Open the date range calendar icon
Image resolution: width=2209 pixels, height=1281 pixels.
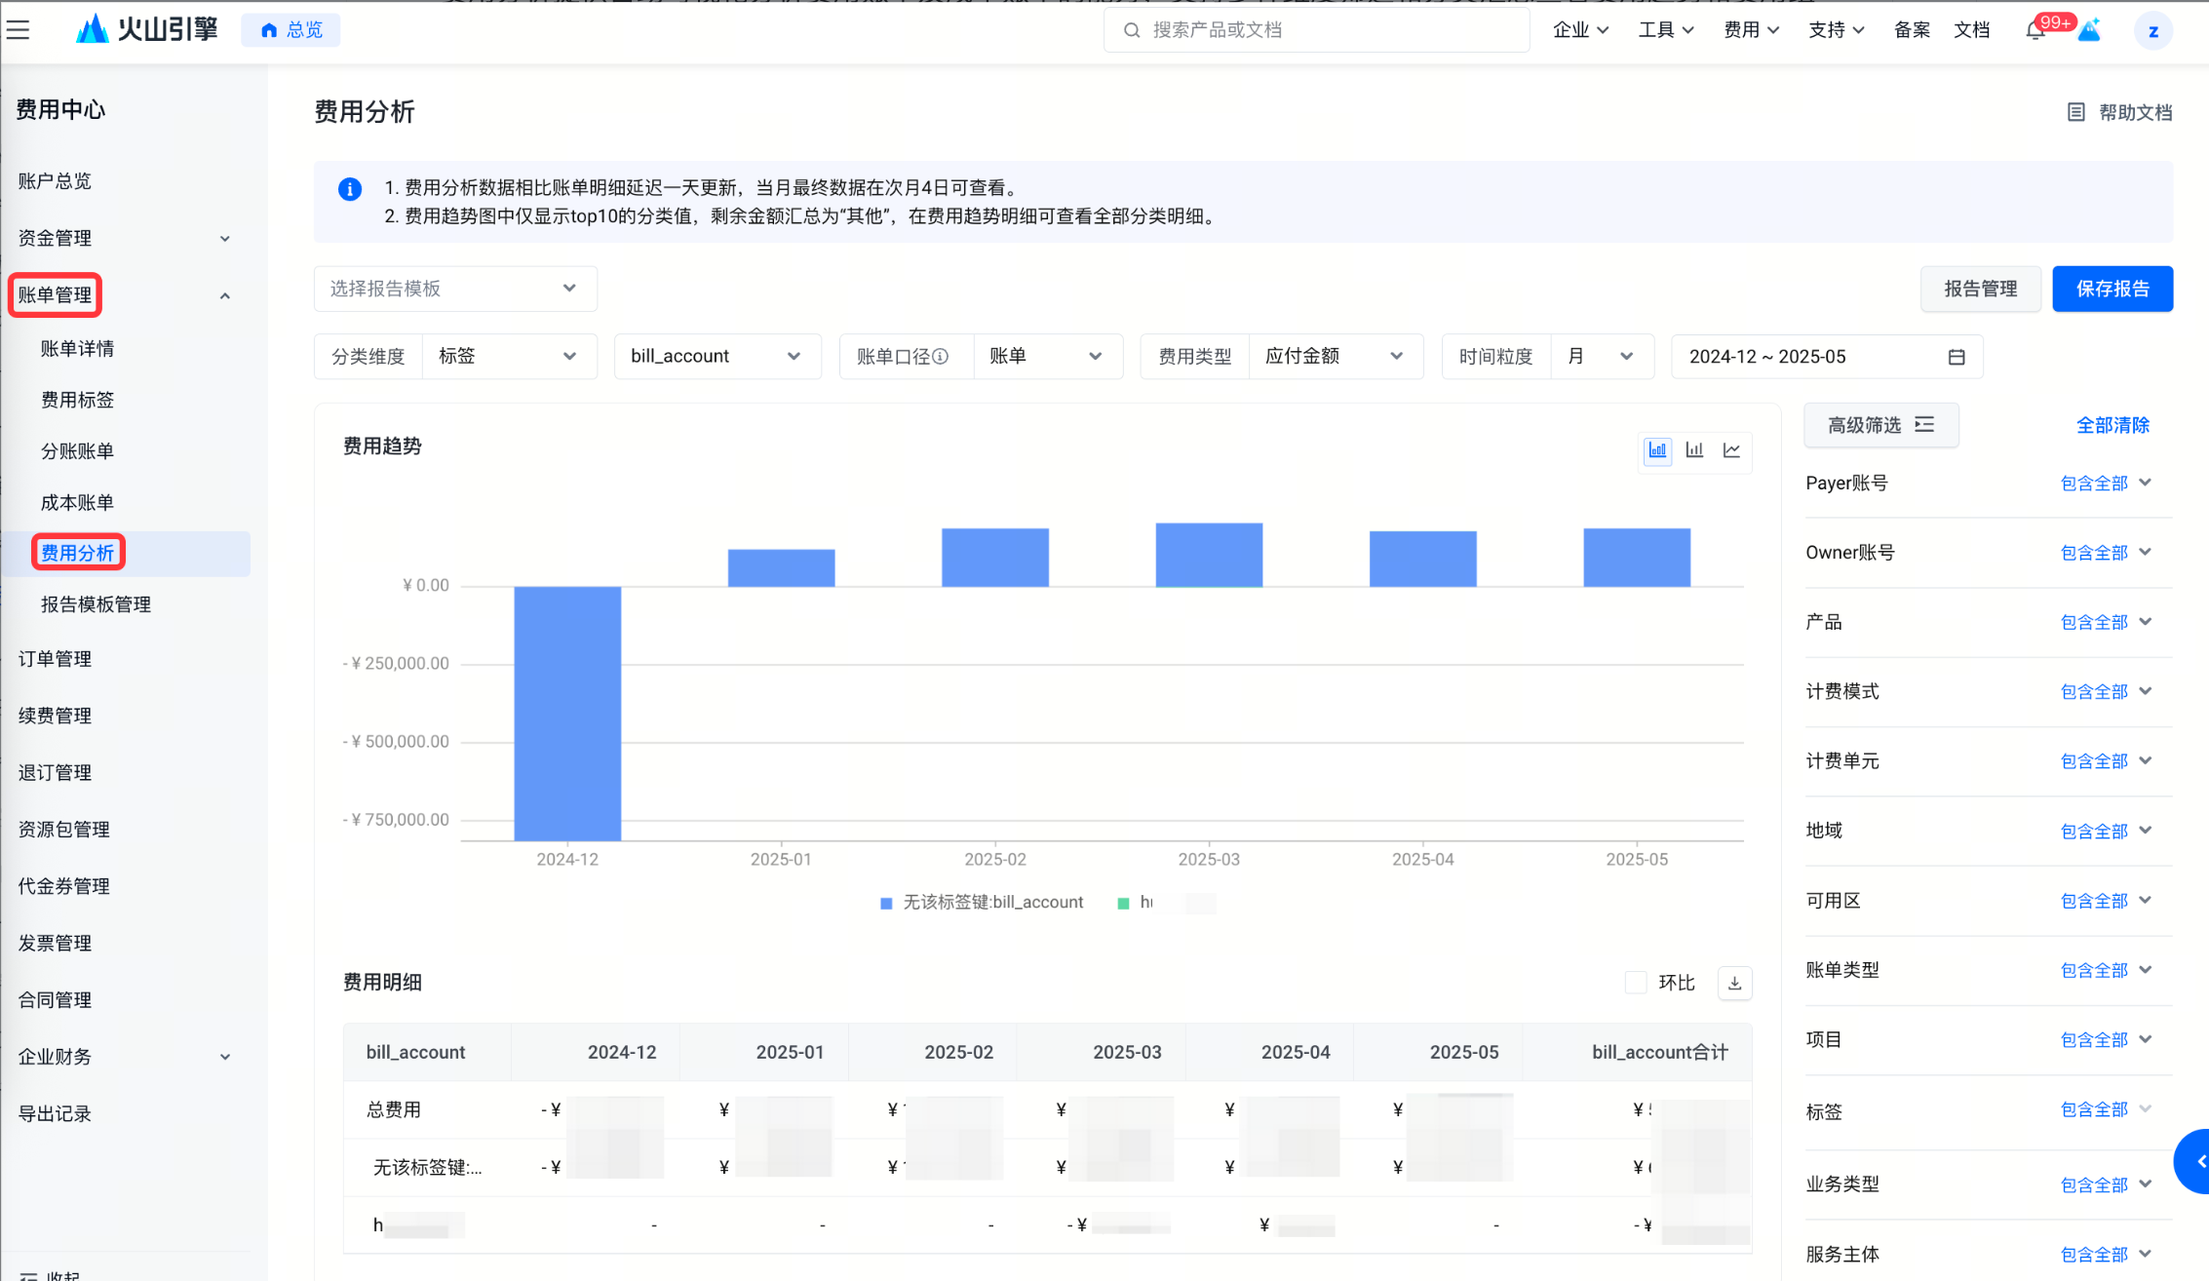(x=1957, y=357)
